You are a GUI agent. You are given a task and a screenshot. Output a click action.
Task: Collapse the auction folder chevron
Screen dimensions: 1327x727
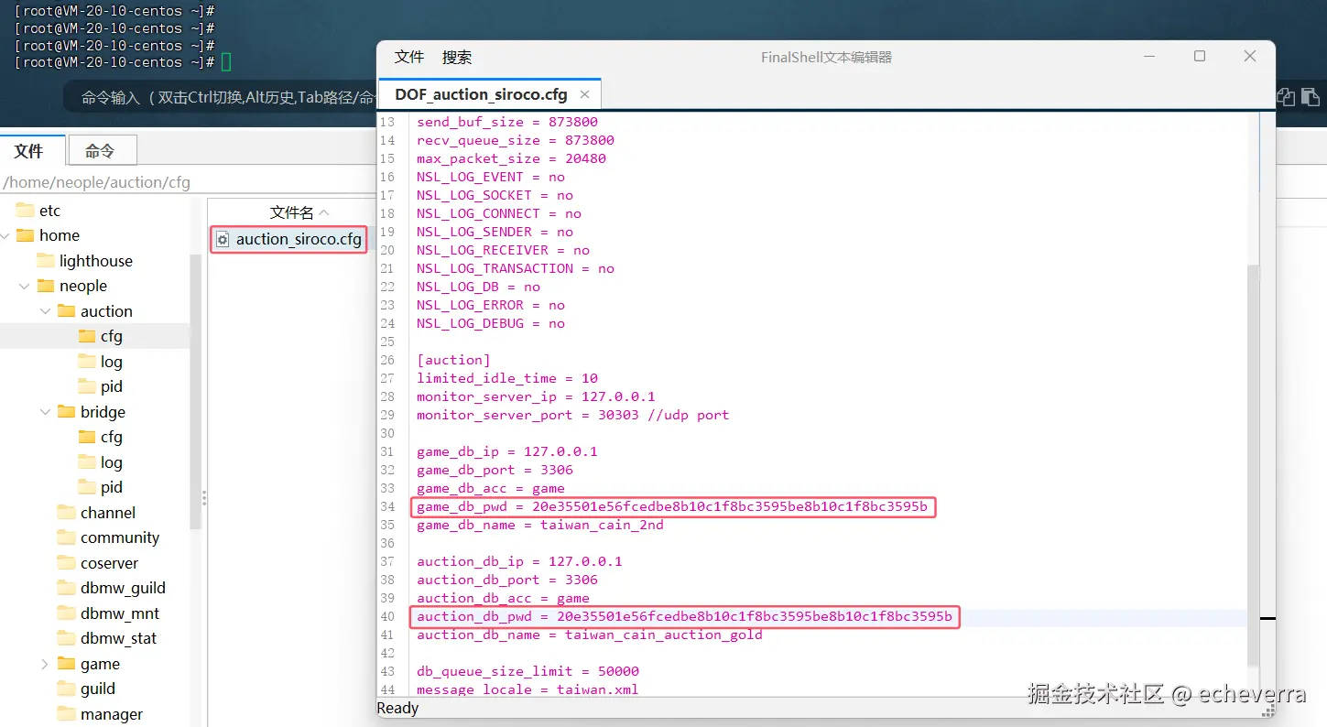[45, 311]
